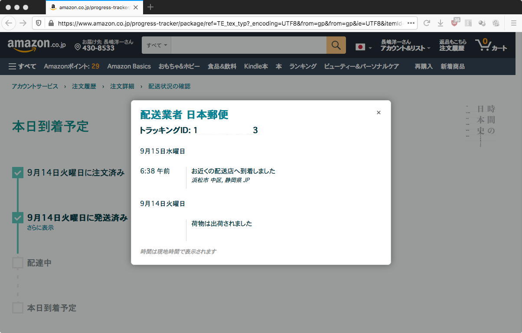
Task: Click the browser forward arrow
Action: [x=23, y=23]
